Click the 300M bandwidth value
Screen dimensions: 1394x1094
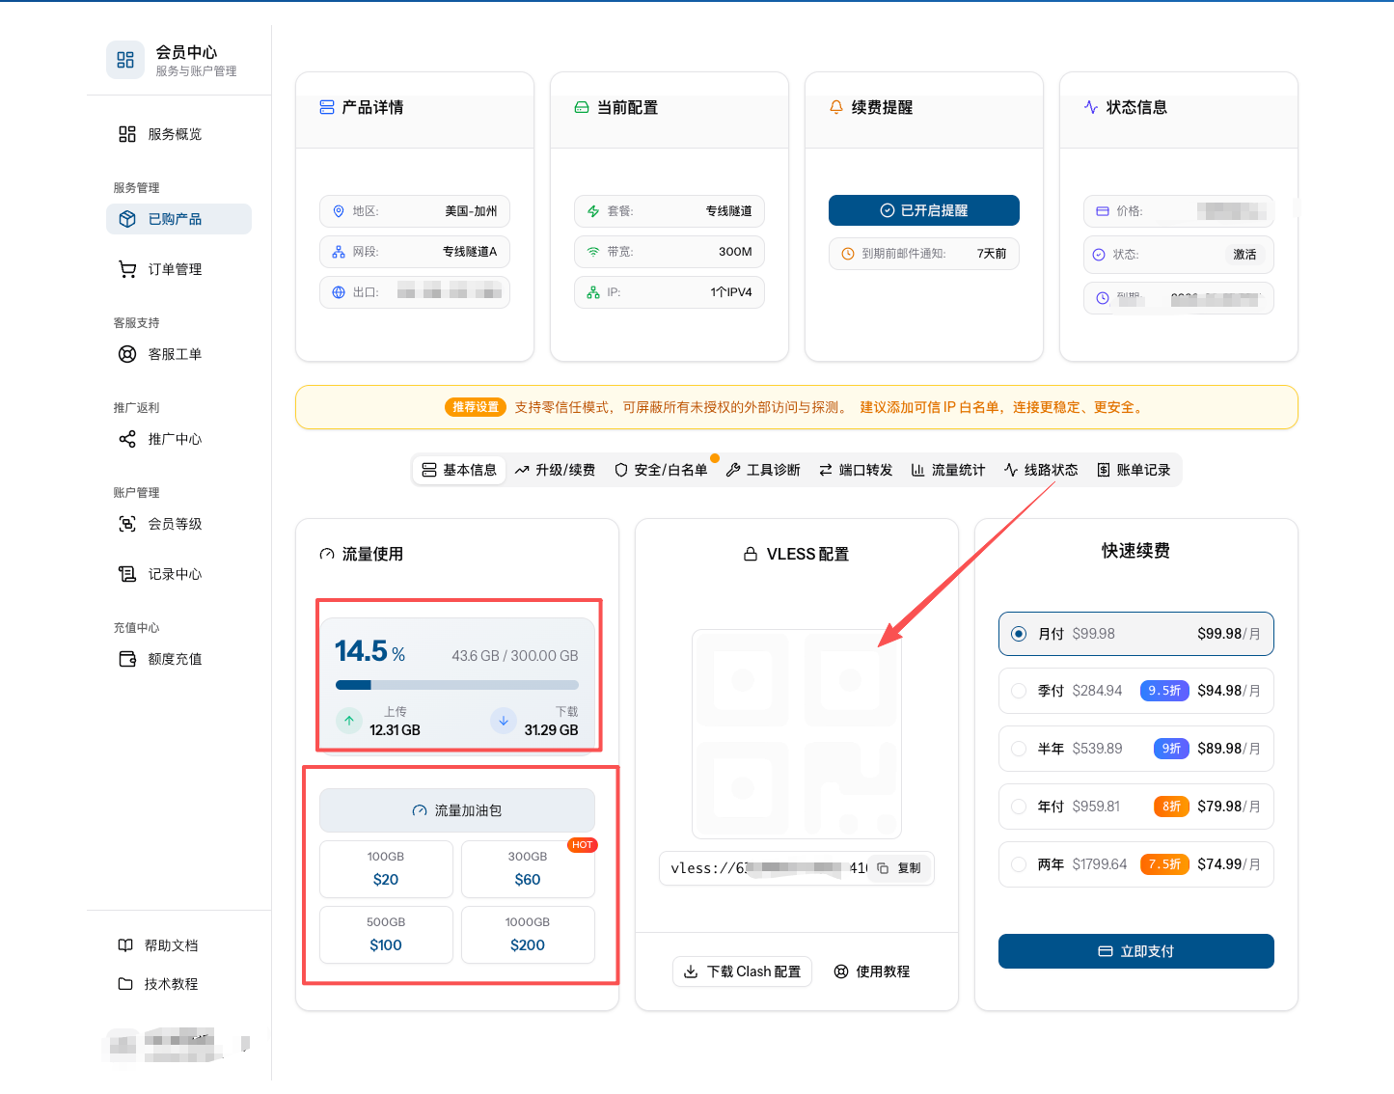(x=735, y=252)
